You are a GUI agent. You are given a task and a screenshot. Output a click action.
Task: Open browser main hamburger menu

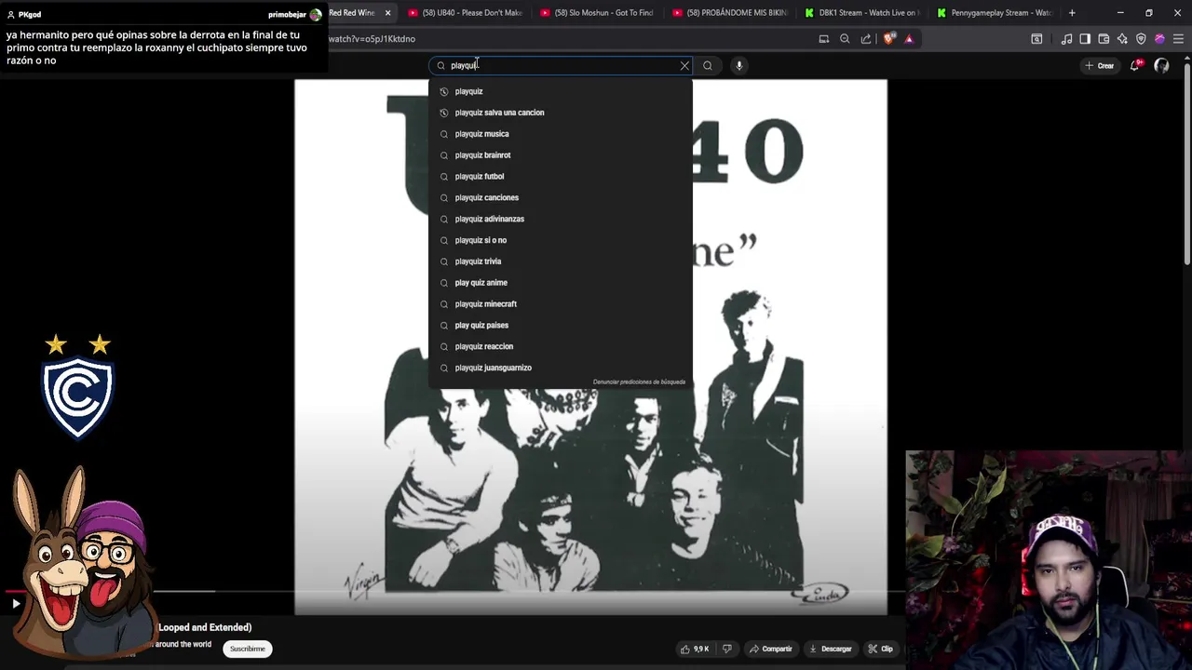point(1178,39)
